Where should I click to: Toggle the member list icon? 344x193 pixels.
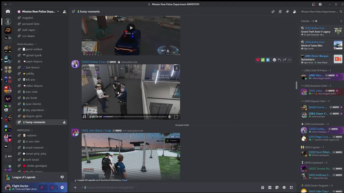tap(295, 12)
